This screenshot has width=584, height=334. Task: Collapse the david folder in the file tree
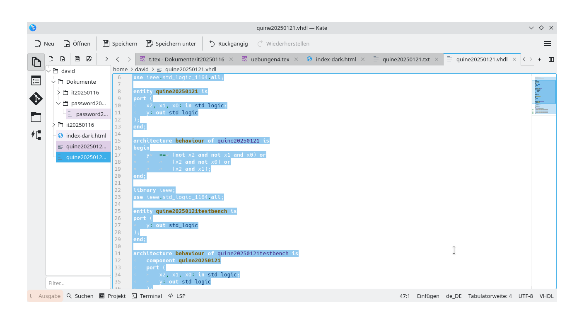48,71
